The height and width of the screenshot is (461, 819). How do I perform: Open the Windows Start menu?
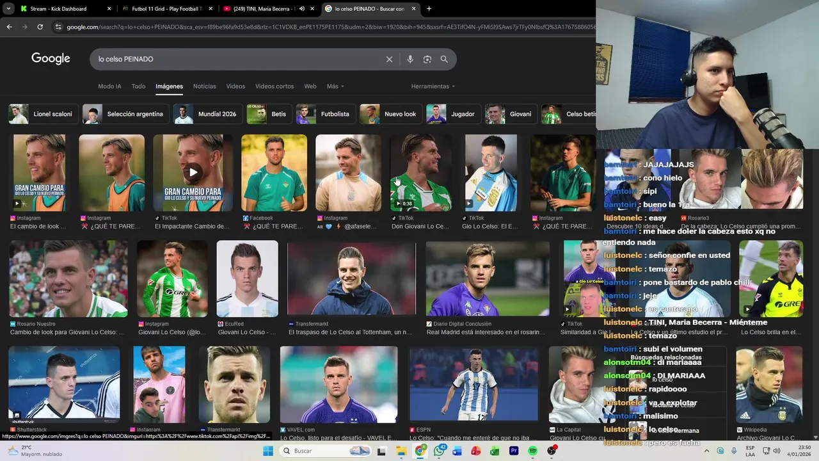[x=269, y=451]
